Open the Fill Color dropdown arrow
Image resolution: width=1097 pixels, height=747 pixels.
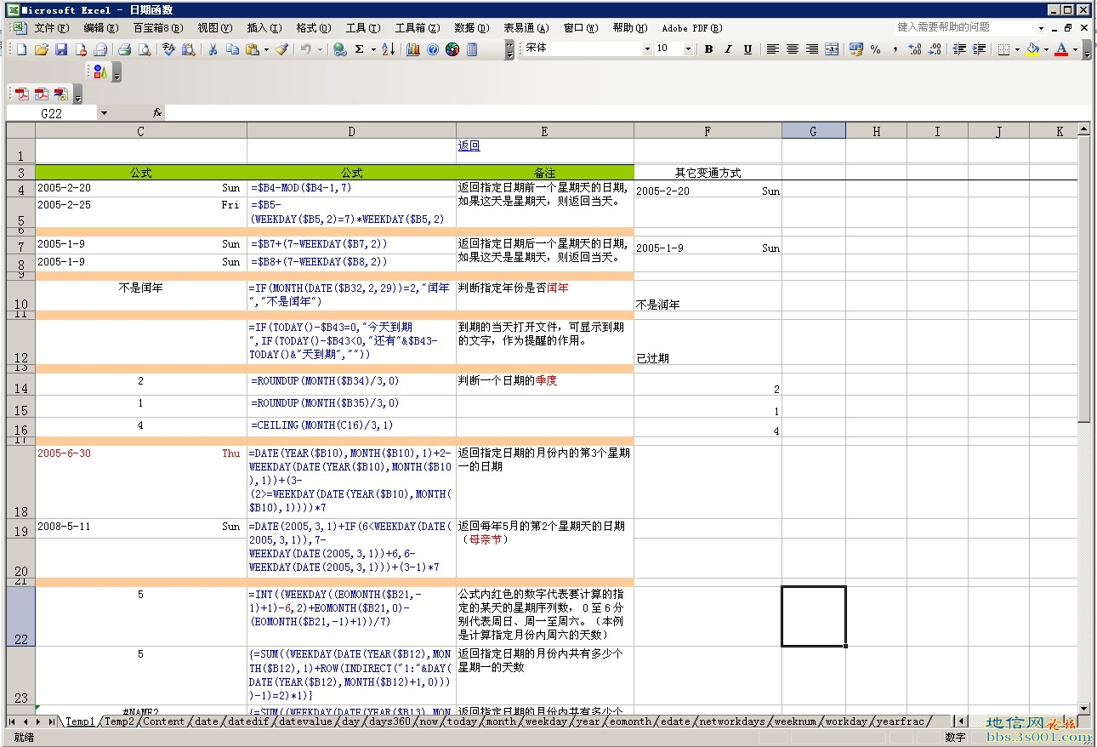coord(1046,49)
